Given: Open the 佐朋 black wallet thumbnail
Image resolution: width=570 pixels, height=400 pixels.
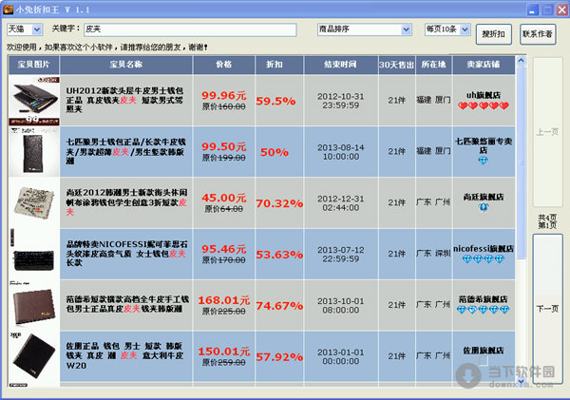Looking at the screenshot, I should [x=34, y=356].
